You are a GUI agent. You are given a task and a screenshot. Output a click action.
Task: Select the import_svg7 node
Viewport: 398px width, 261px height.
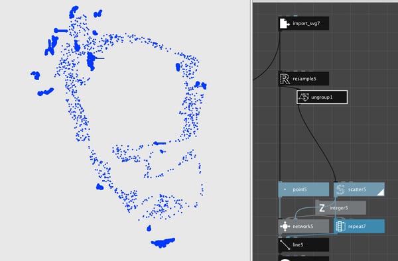pos(304,24)
